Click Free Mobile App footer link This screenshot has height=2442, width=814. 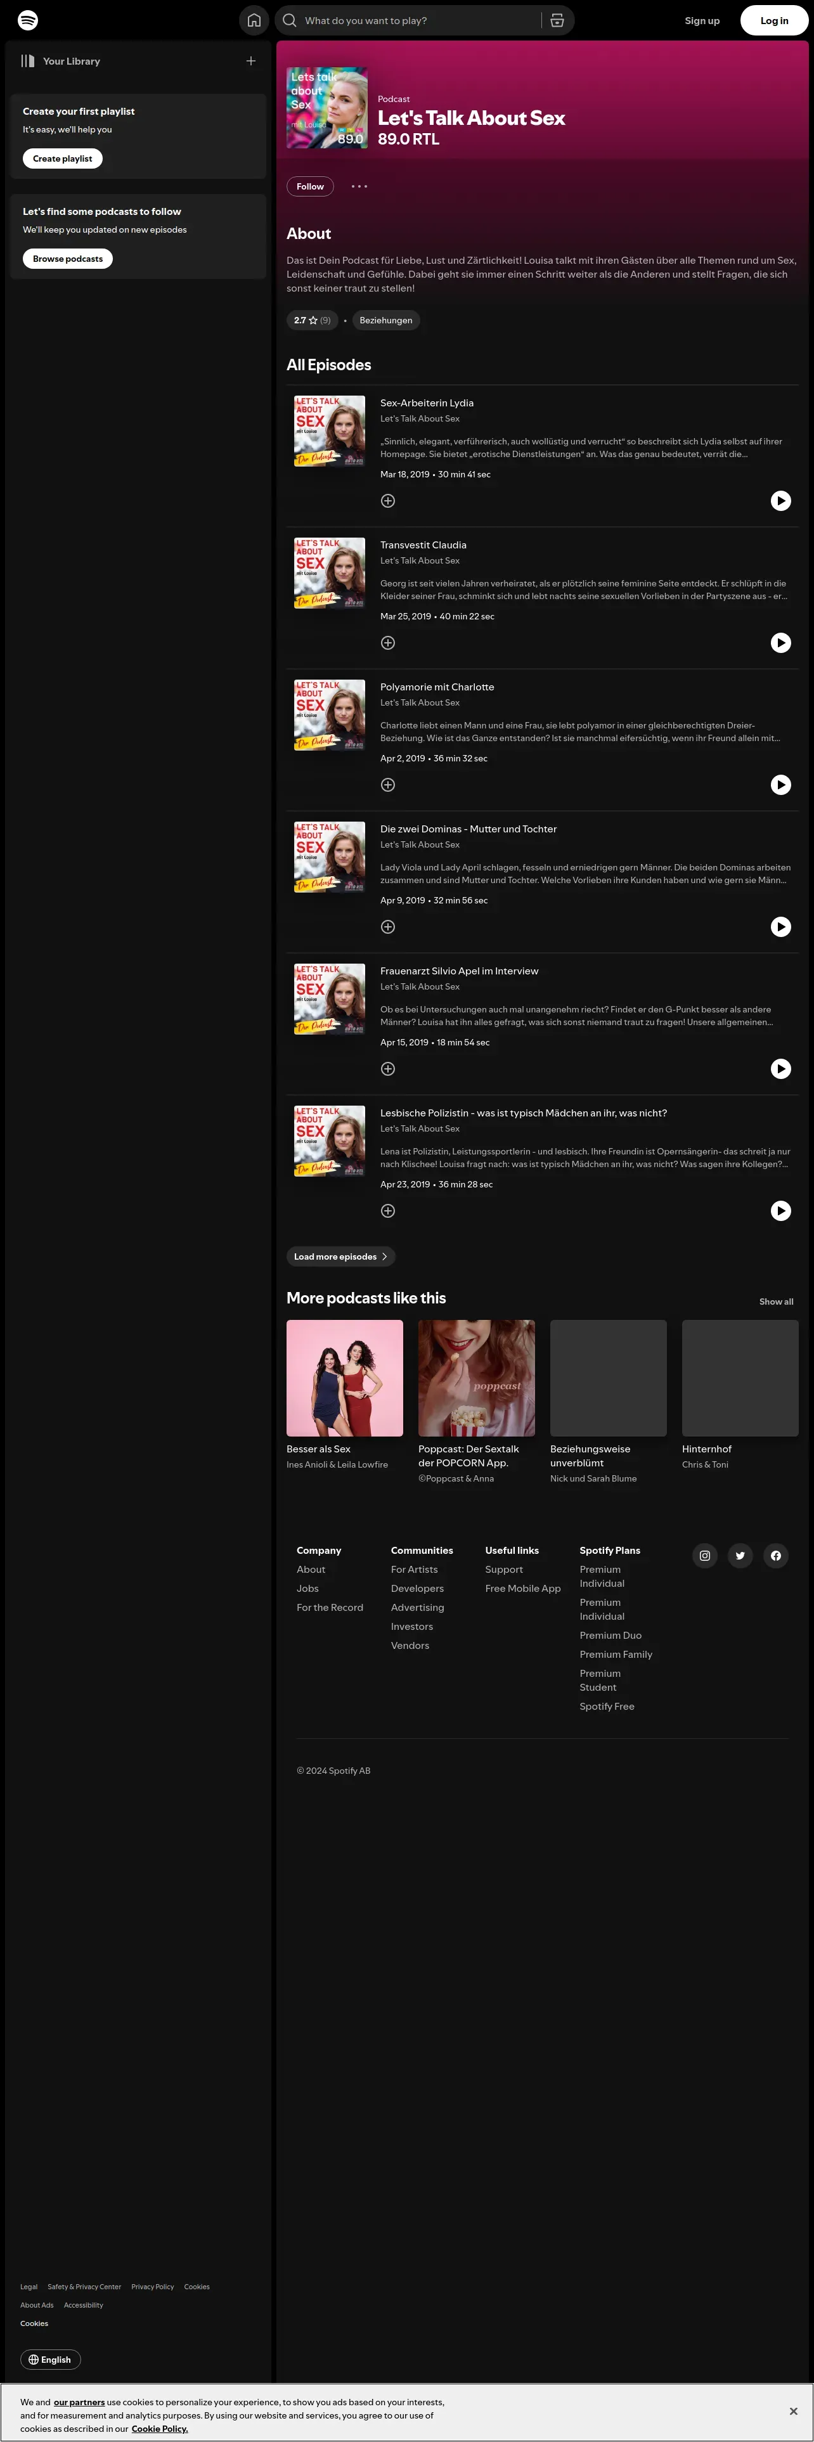point(523,1589)
